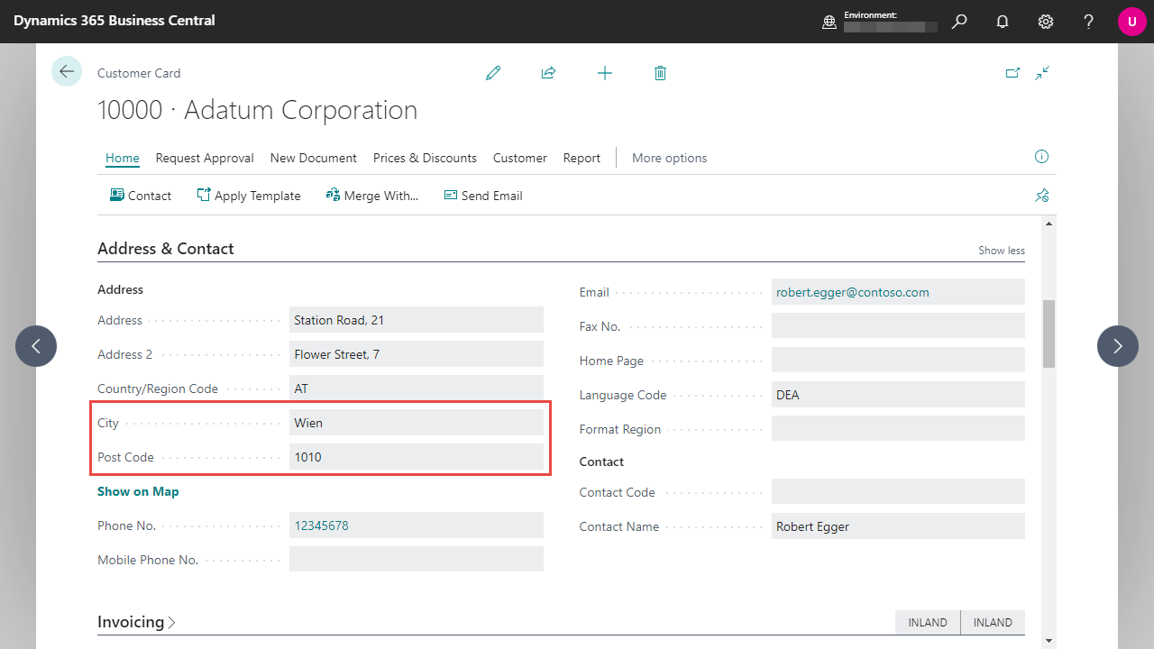Click the environment info icon
Viewport: 1154px width, 649px height.
(829, 22)
